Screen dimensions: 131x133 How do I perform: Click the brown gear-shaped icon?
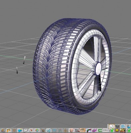[14, 130]
